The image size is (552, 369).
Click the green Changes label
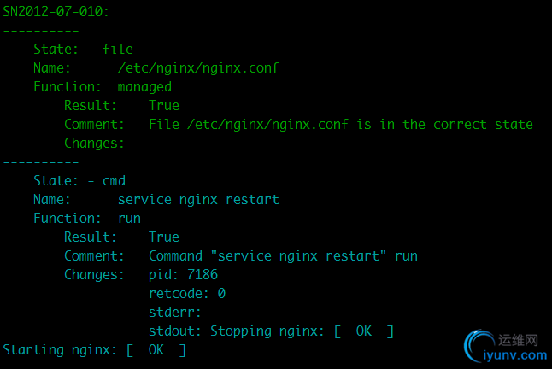94,143
